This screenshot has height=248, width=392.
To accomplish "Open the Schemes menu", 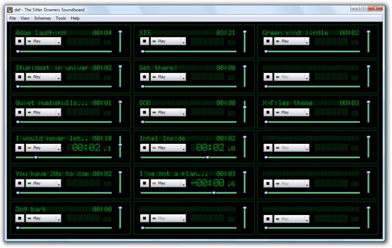I will [x=42, y=18].
